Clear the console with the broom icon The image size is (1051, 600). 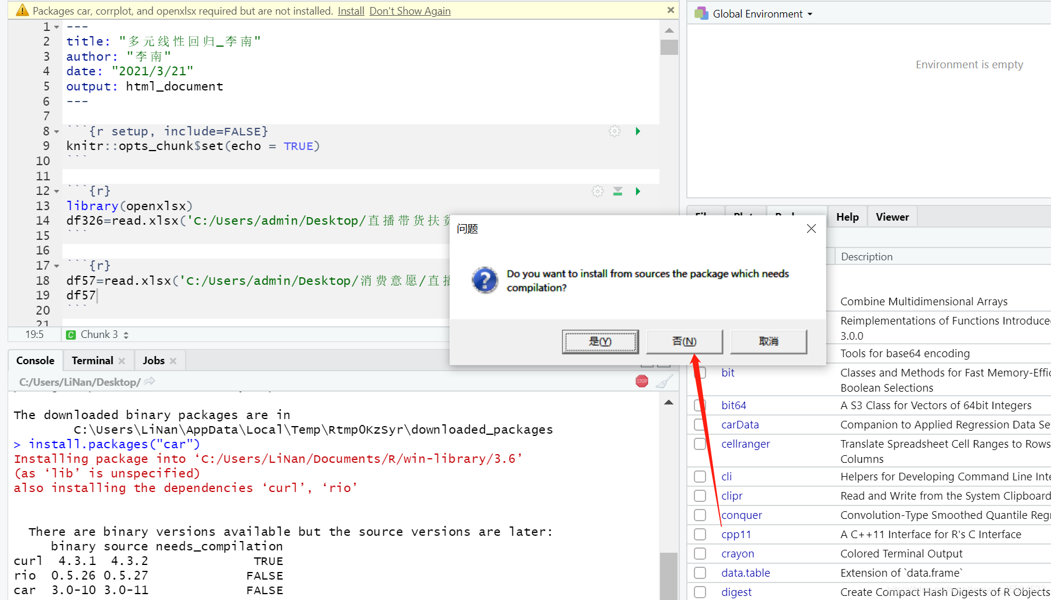point(663,381)
